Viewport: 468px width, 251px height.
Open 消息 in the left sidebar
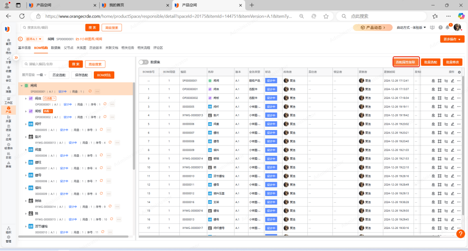(x=8, y=89)
